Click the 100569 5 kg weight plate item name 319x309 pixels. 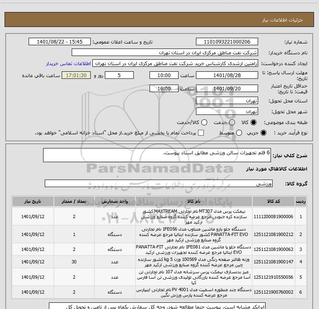[x=194, y=262]
